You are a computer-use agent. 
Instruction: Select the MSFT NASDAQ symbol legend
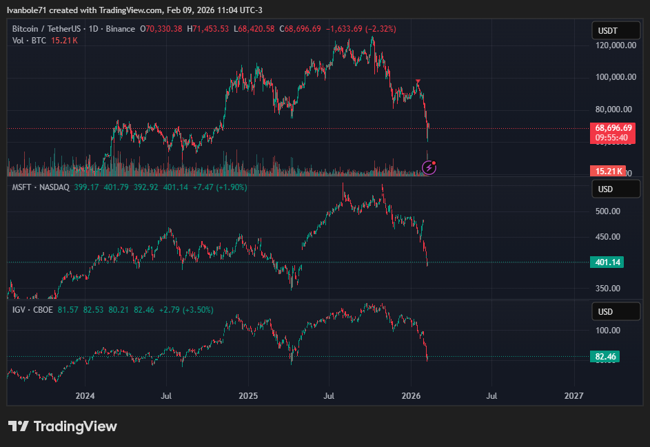pos(41,187)
